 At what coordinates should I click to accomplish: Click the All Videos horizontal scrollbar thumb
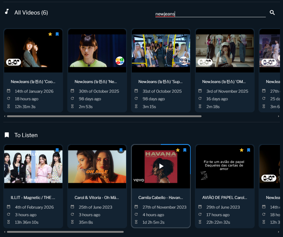tap(104, 116)
